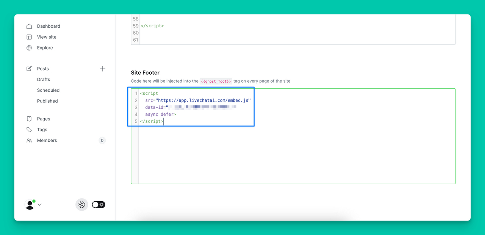Click line number 61 in header editor
The height and width of the screenshot is (235, 485).
136,40
